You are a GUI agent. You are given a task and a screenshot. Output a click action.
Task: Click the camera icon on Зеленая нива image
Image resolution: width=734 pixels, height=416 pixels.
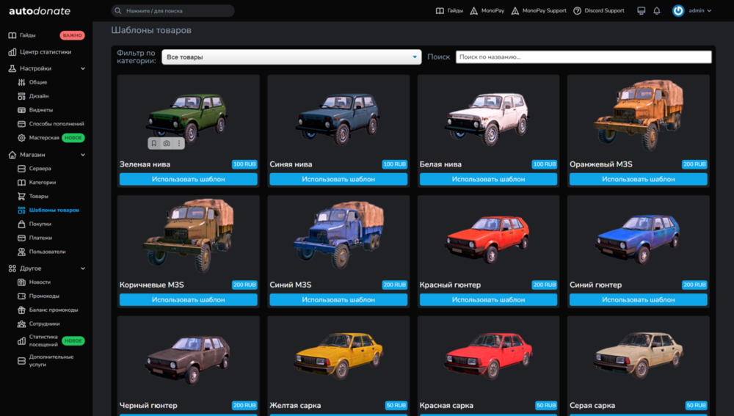(x=167, y=143)
